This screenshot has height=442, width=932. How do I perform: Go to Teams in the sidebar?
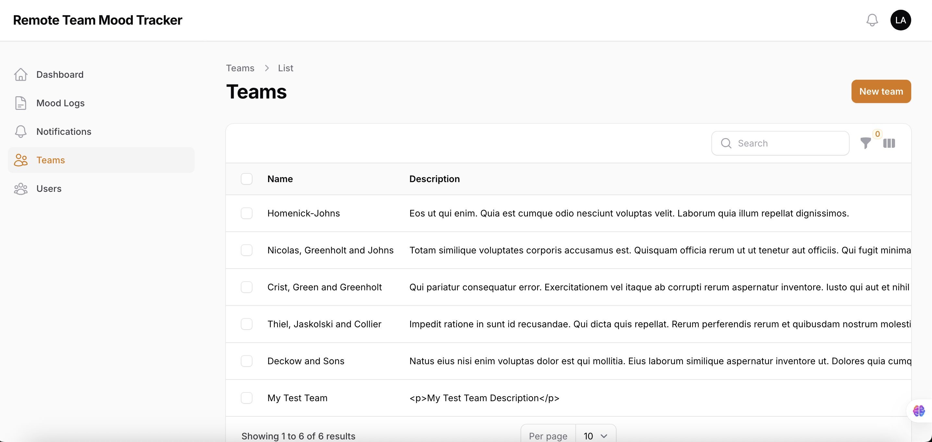[x=51, y=160]
